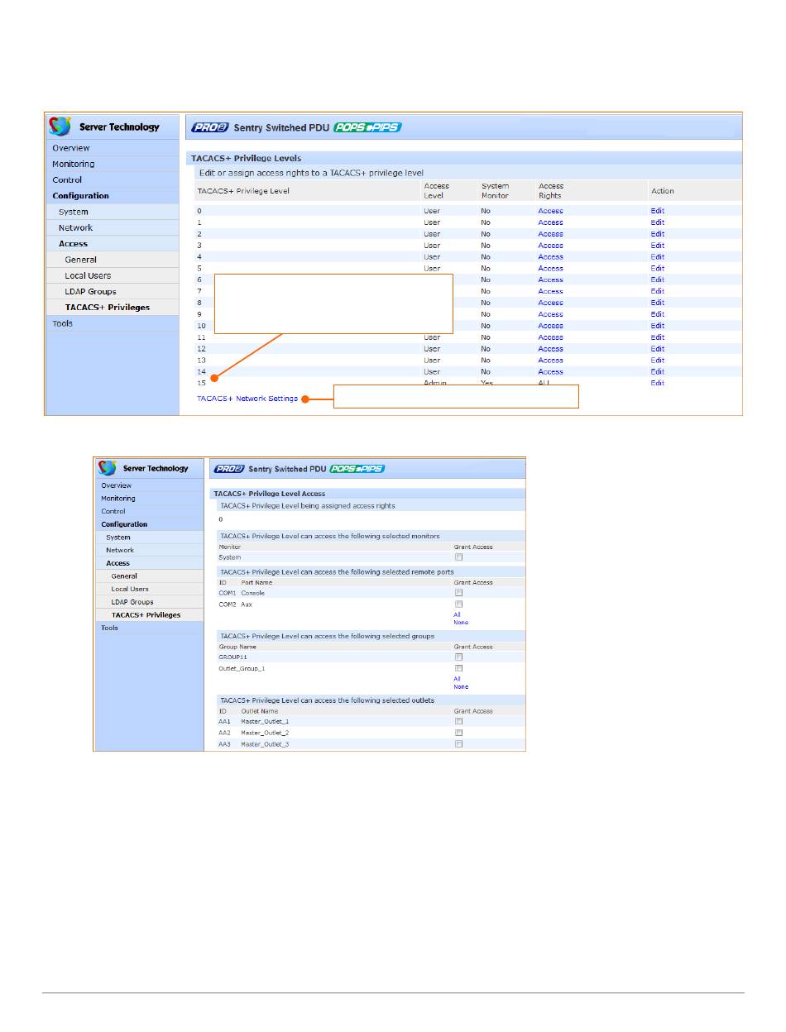Expand Network section in upper sidebar
786x1032 pixels.
pos(75,227)
